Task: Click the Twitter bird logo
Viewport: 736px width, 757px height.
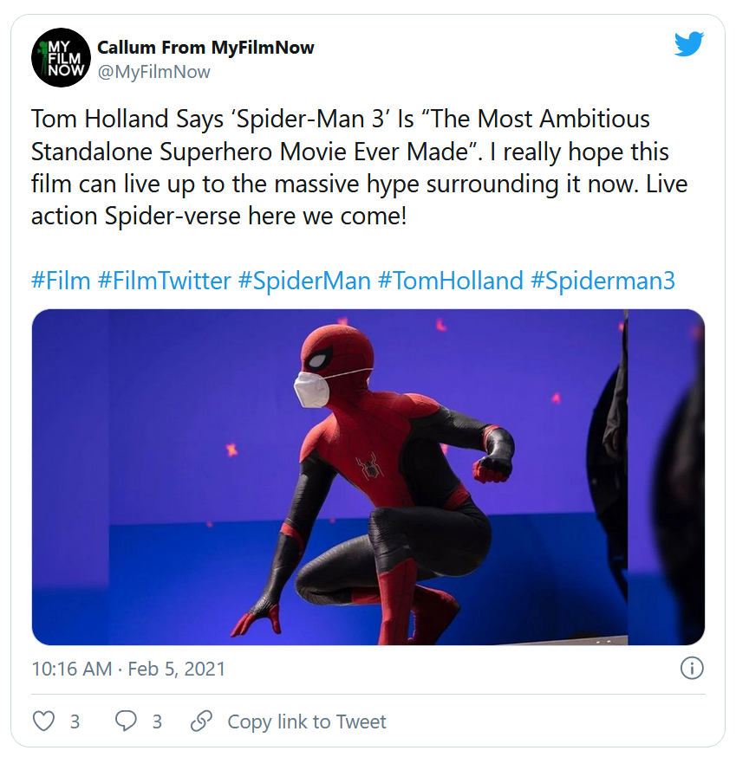Action: click(689, 45)
